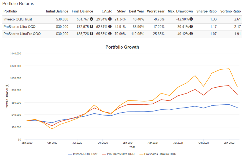
Task: Click info icon next to 29.94% CAGR
Action: click(x=110, y=19)
